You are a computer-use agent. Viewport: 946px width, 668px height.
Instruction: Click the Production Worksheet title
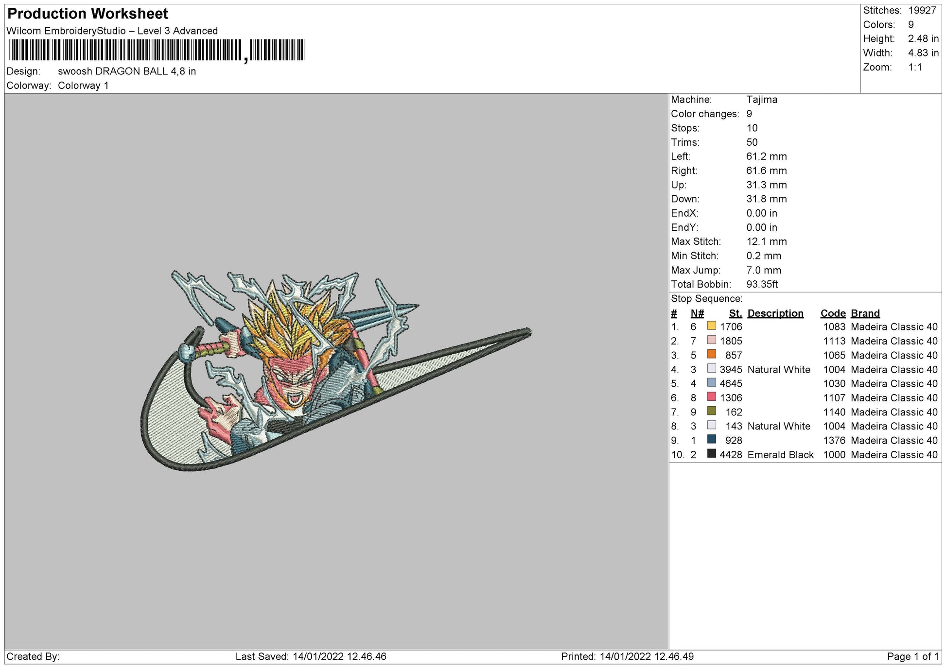pos(88,14)
